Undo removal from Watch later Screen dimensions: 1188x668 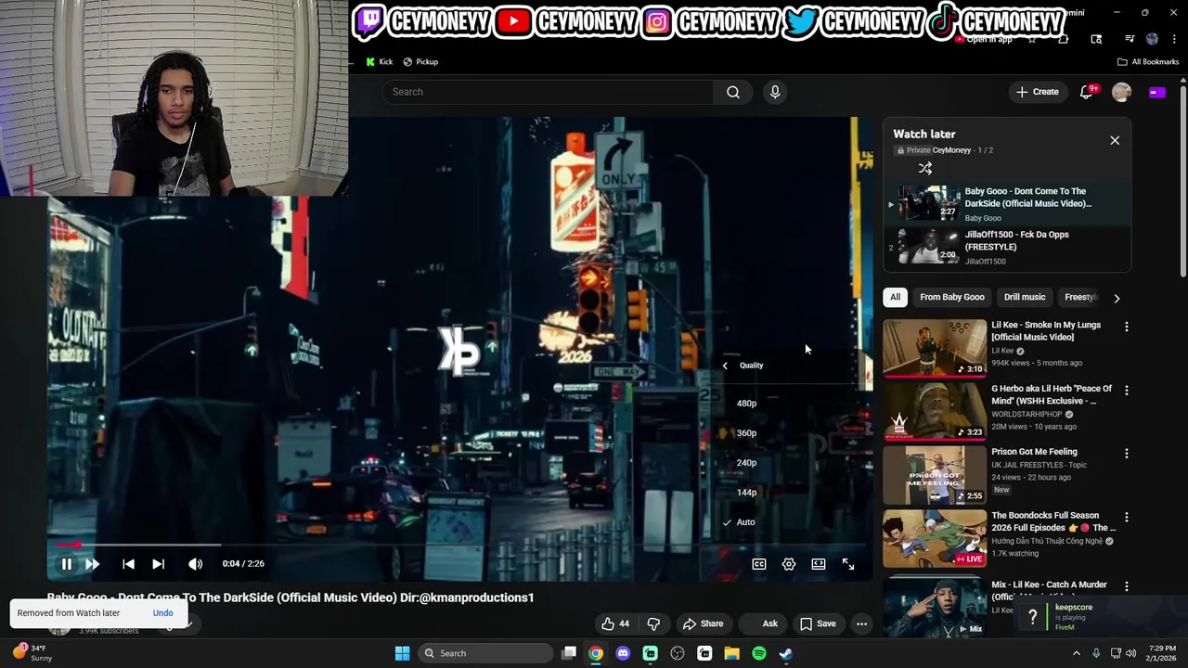click(x=162, y=613)
